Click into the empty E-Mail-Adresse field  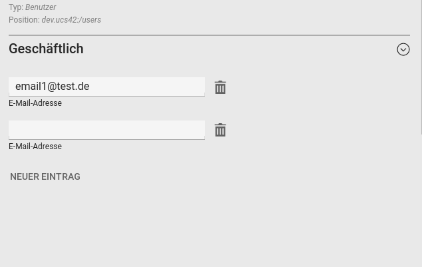[x=106, y=130]
